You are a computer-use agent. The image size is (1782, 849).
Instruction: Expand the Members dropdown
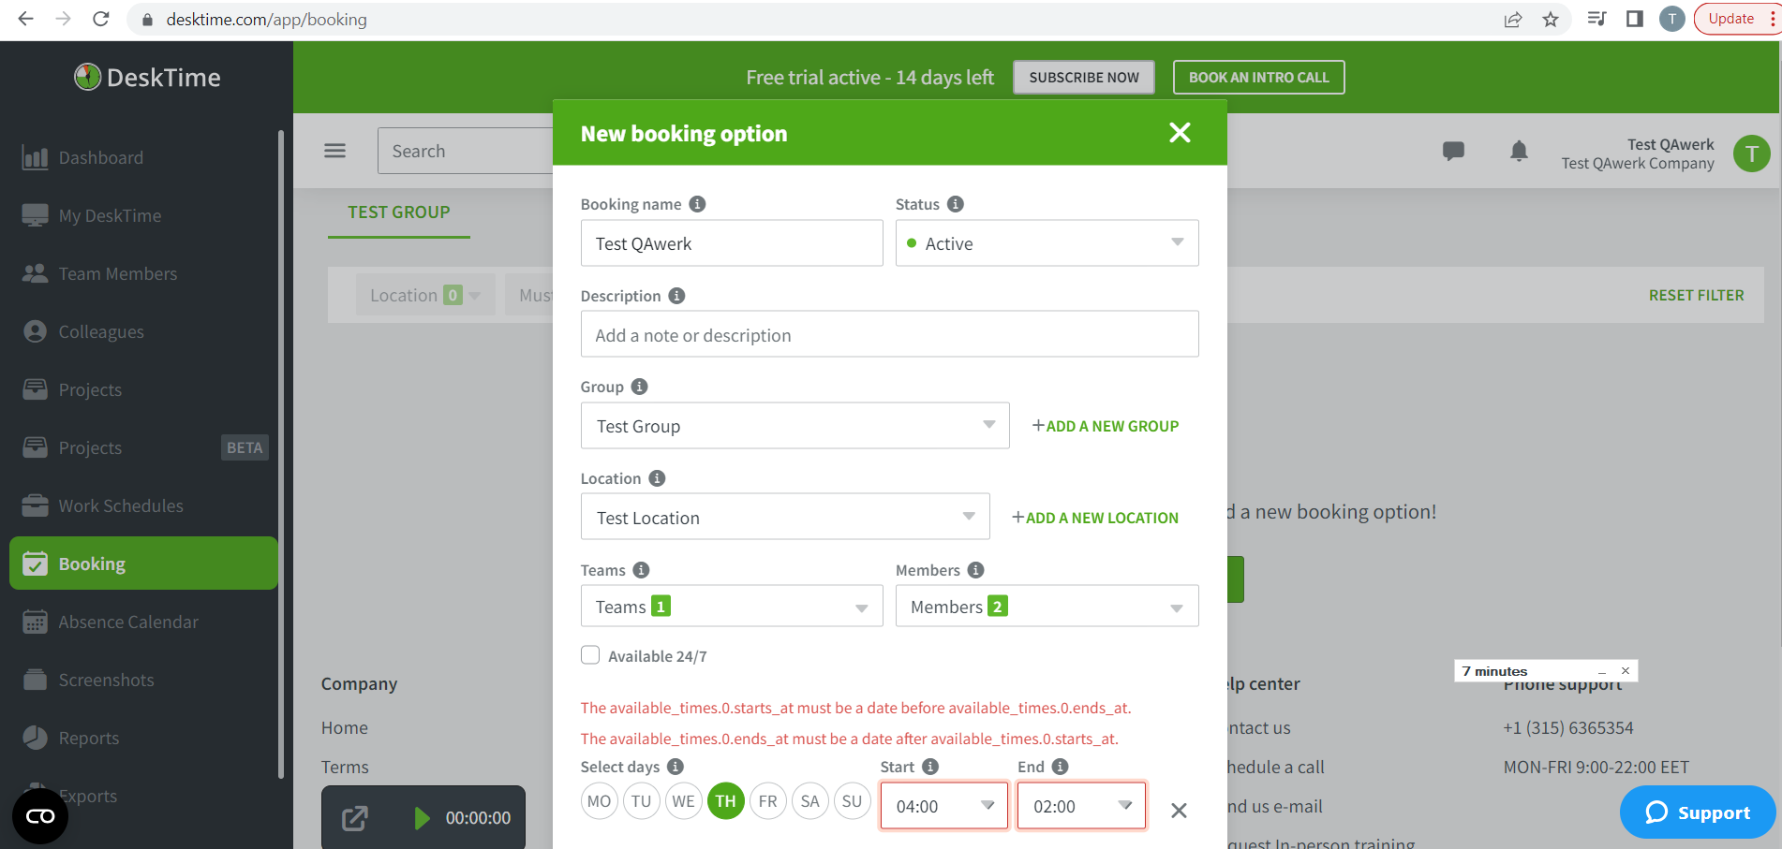pyautogui.click(x=1047, y=606)
